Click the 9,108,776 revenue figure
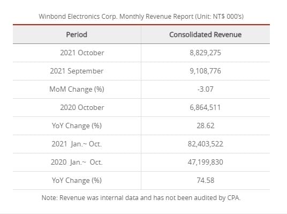 (206, 71)
